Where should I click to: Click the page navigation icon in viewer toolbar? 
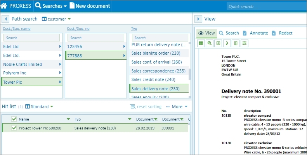(235, 43)
